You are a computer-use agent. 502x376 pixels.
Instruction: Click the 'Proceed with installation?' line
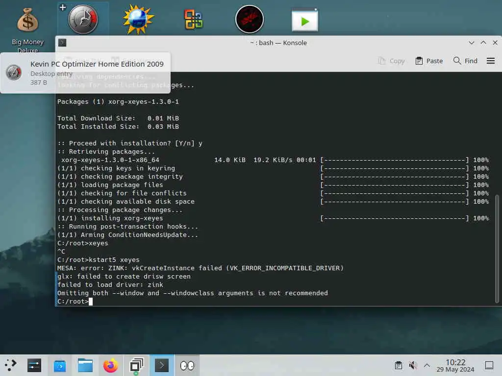(x=129, y=143)
